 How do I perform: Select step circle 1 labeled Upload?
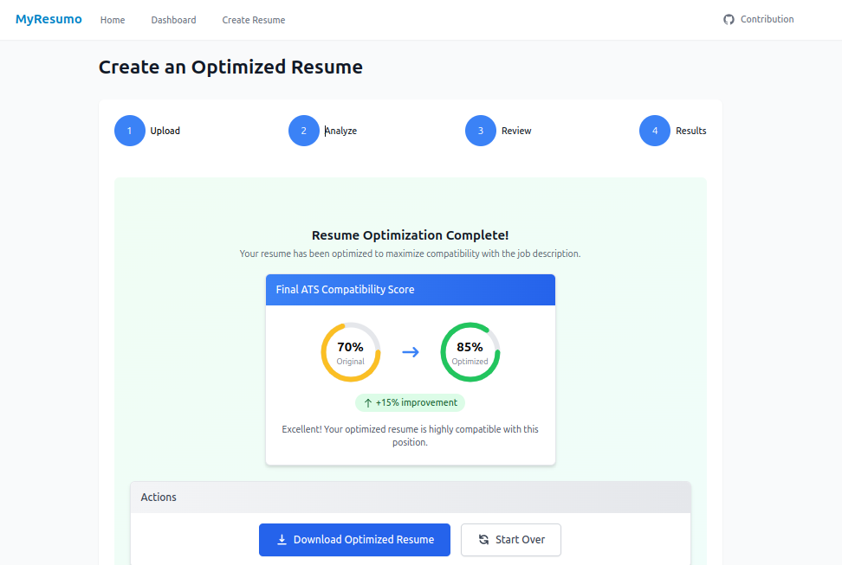point(129,130)
